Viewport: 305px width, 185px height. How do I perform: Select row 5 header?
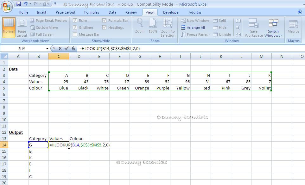point(4,88)
